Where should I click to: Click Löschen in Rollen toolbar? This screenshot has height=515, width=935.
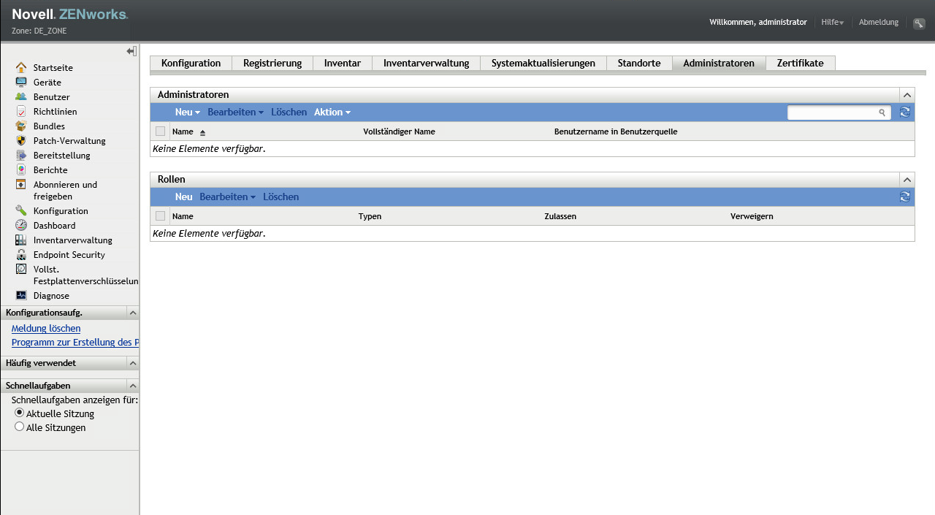[280, 197]
